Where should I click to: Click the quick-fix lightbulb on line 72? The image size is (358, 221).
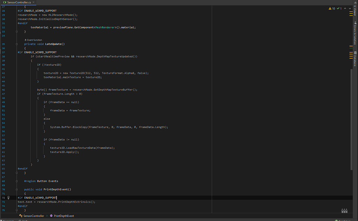pos(8,198)
